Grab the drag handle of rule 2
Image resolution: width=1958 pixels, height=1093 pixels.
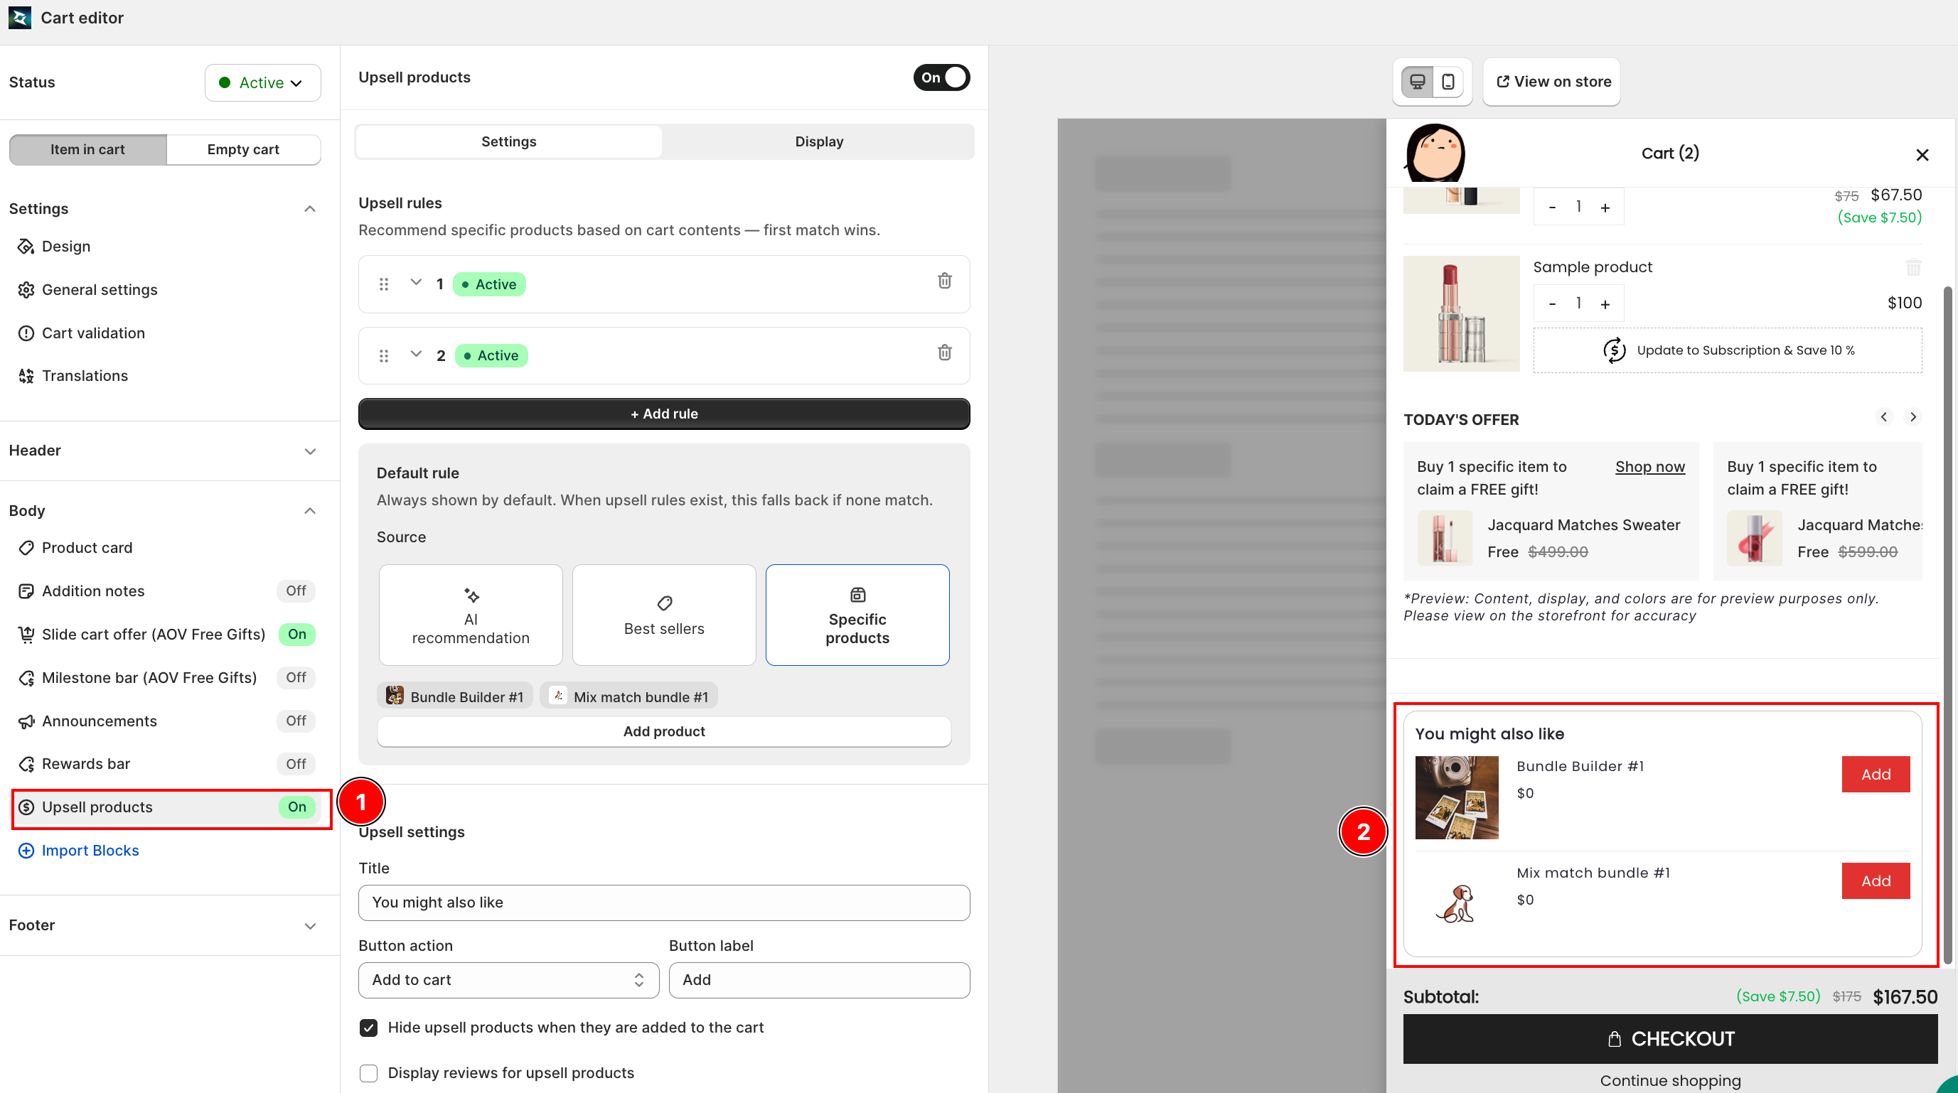click(x=384, y=355)
